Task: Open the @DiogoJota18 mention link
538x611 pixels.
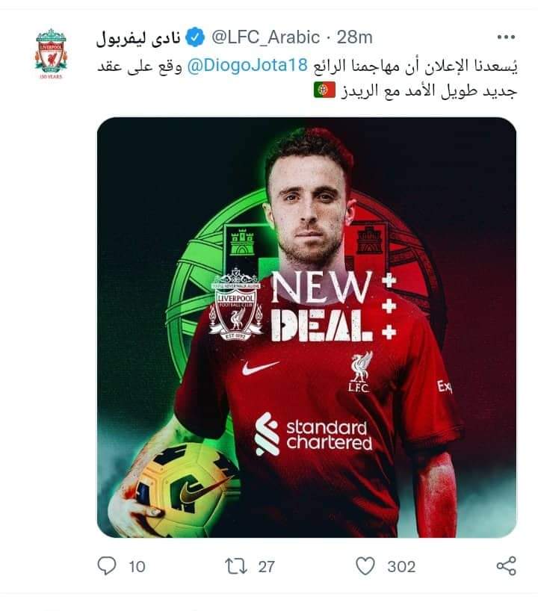Action: click(x=247, y=65)
